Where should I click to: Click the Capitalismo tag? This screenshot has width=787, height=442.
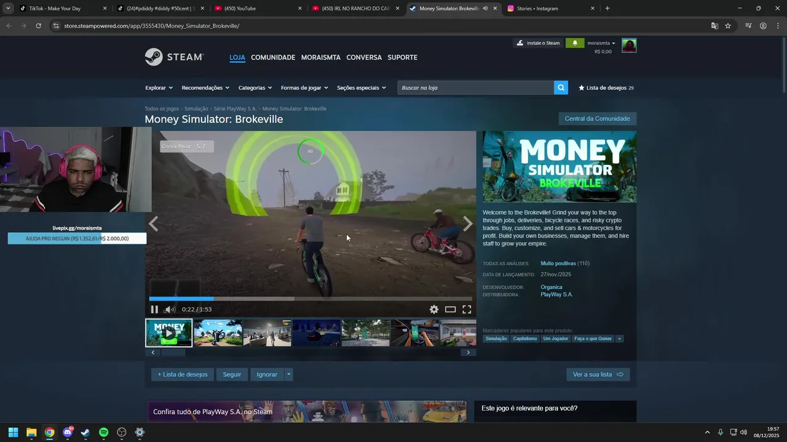525,339
